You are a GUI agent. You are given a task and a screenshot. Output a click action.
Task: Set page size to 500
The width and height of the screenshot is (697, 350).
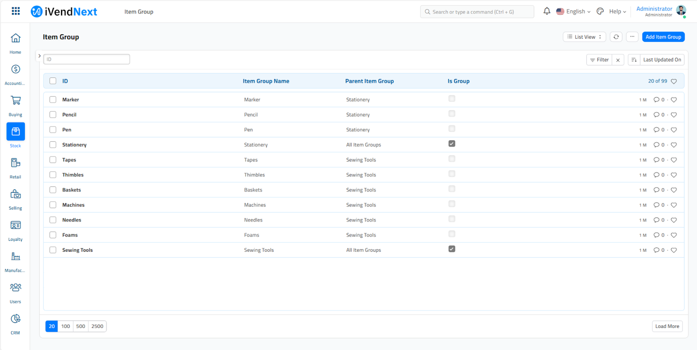pyautogui.click(x=81, y=326)
